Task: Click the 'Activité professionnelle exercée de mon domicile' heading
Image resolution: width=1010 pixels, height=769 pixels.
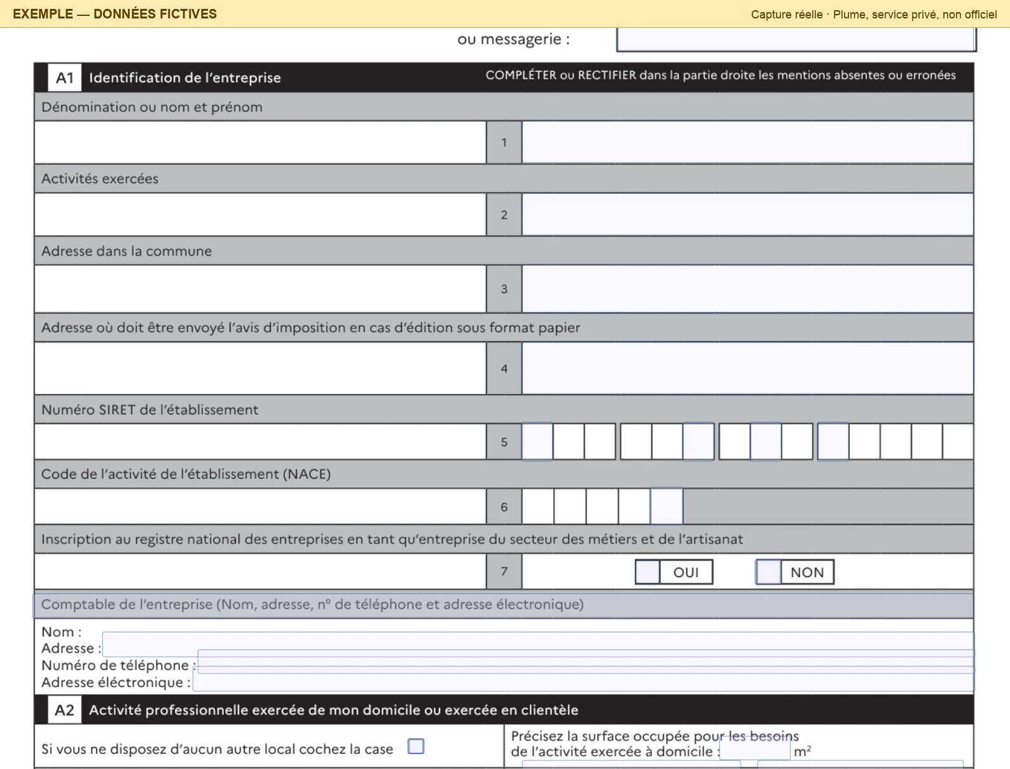Action: click(334, 710)
